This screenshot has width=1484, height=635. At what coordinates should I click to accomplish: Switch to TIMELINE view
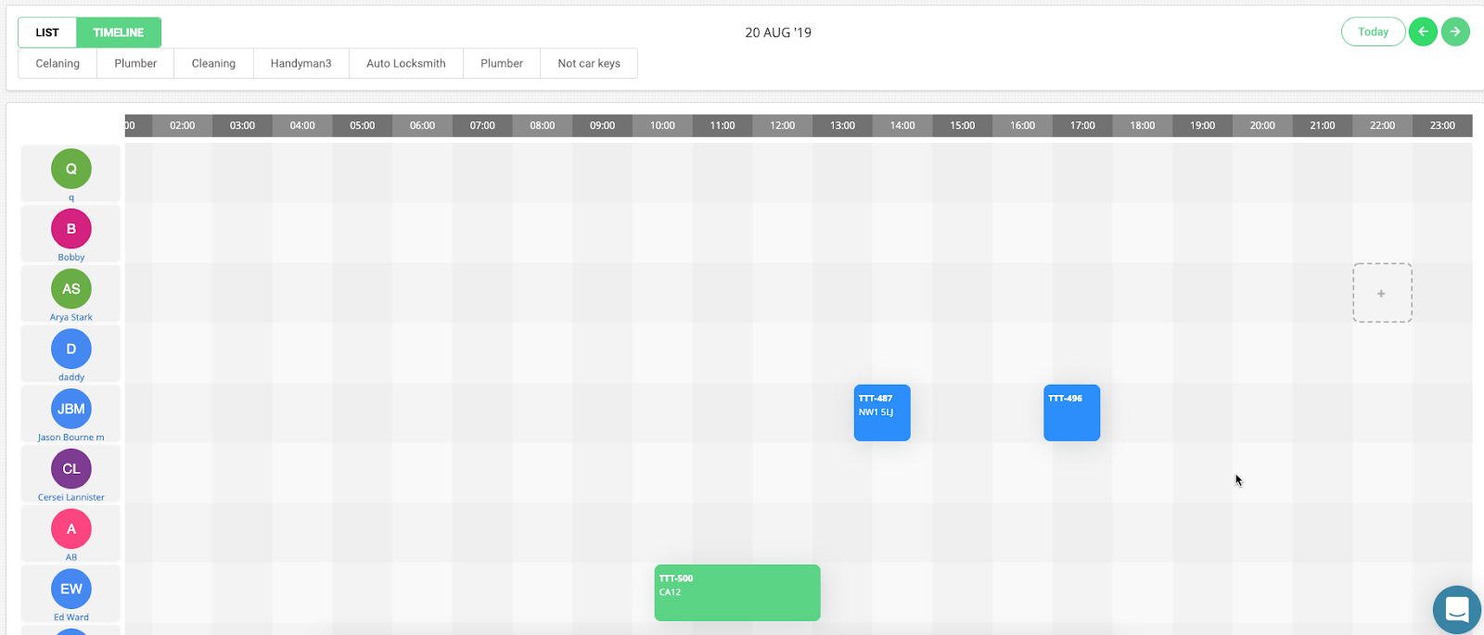tap(119, 32)
